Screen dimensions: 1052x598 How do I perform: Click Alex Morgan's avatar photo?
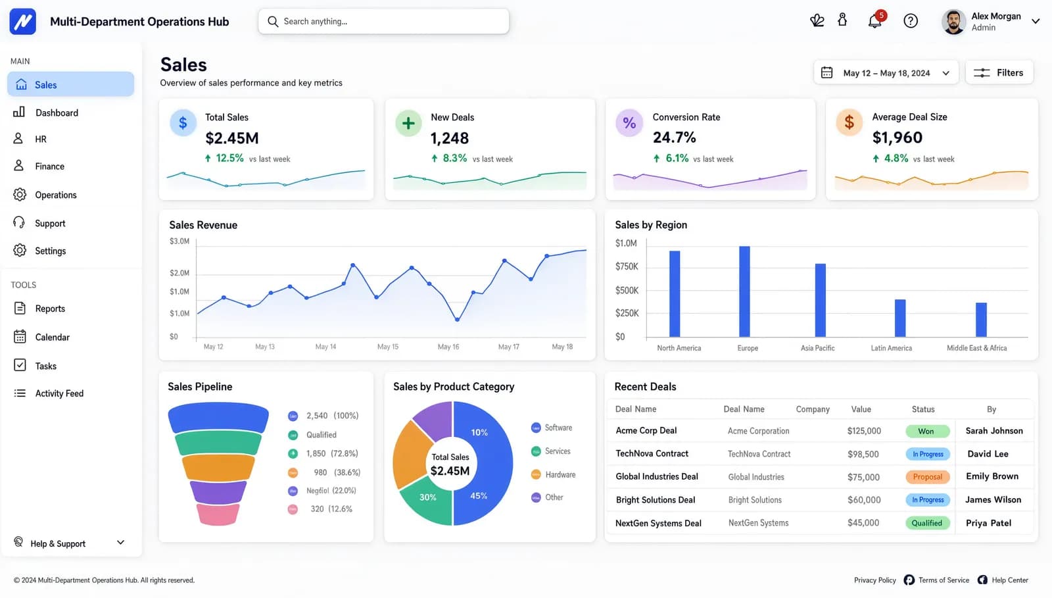click(x=953, y=22)
